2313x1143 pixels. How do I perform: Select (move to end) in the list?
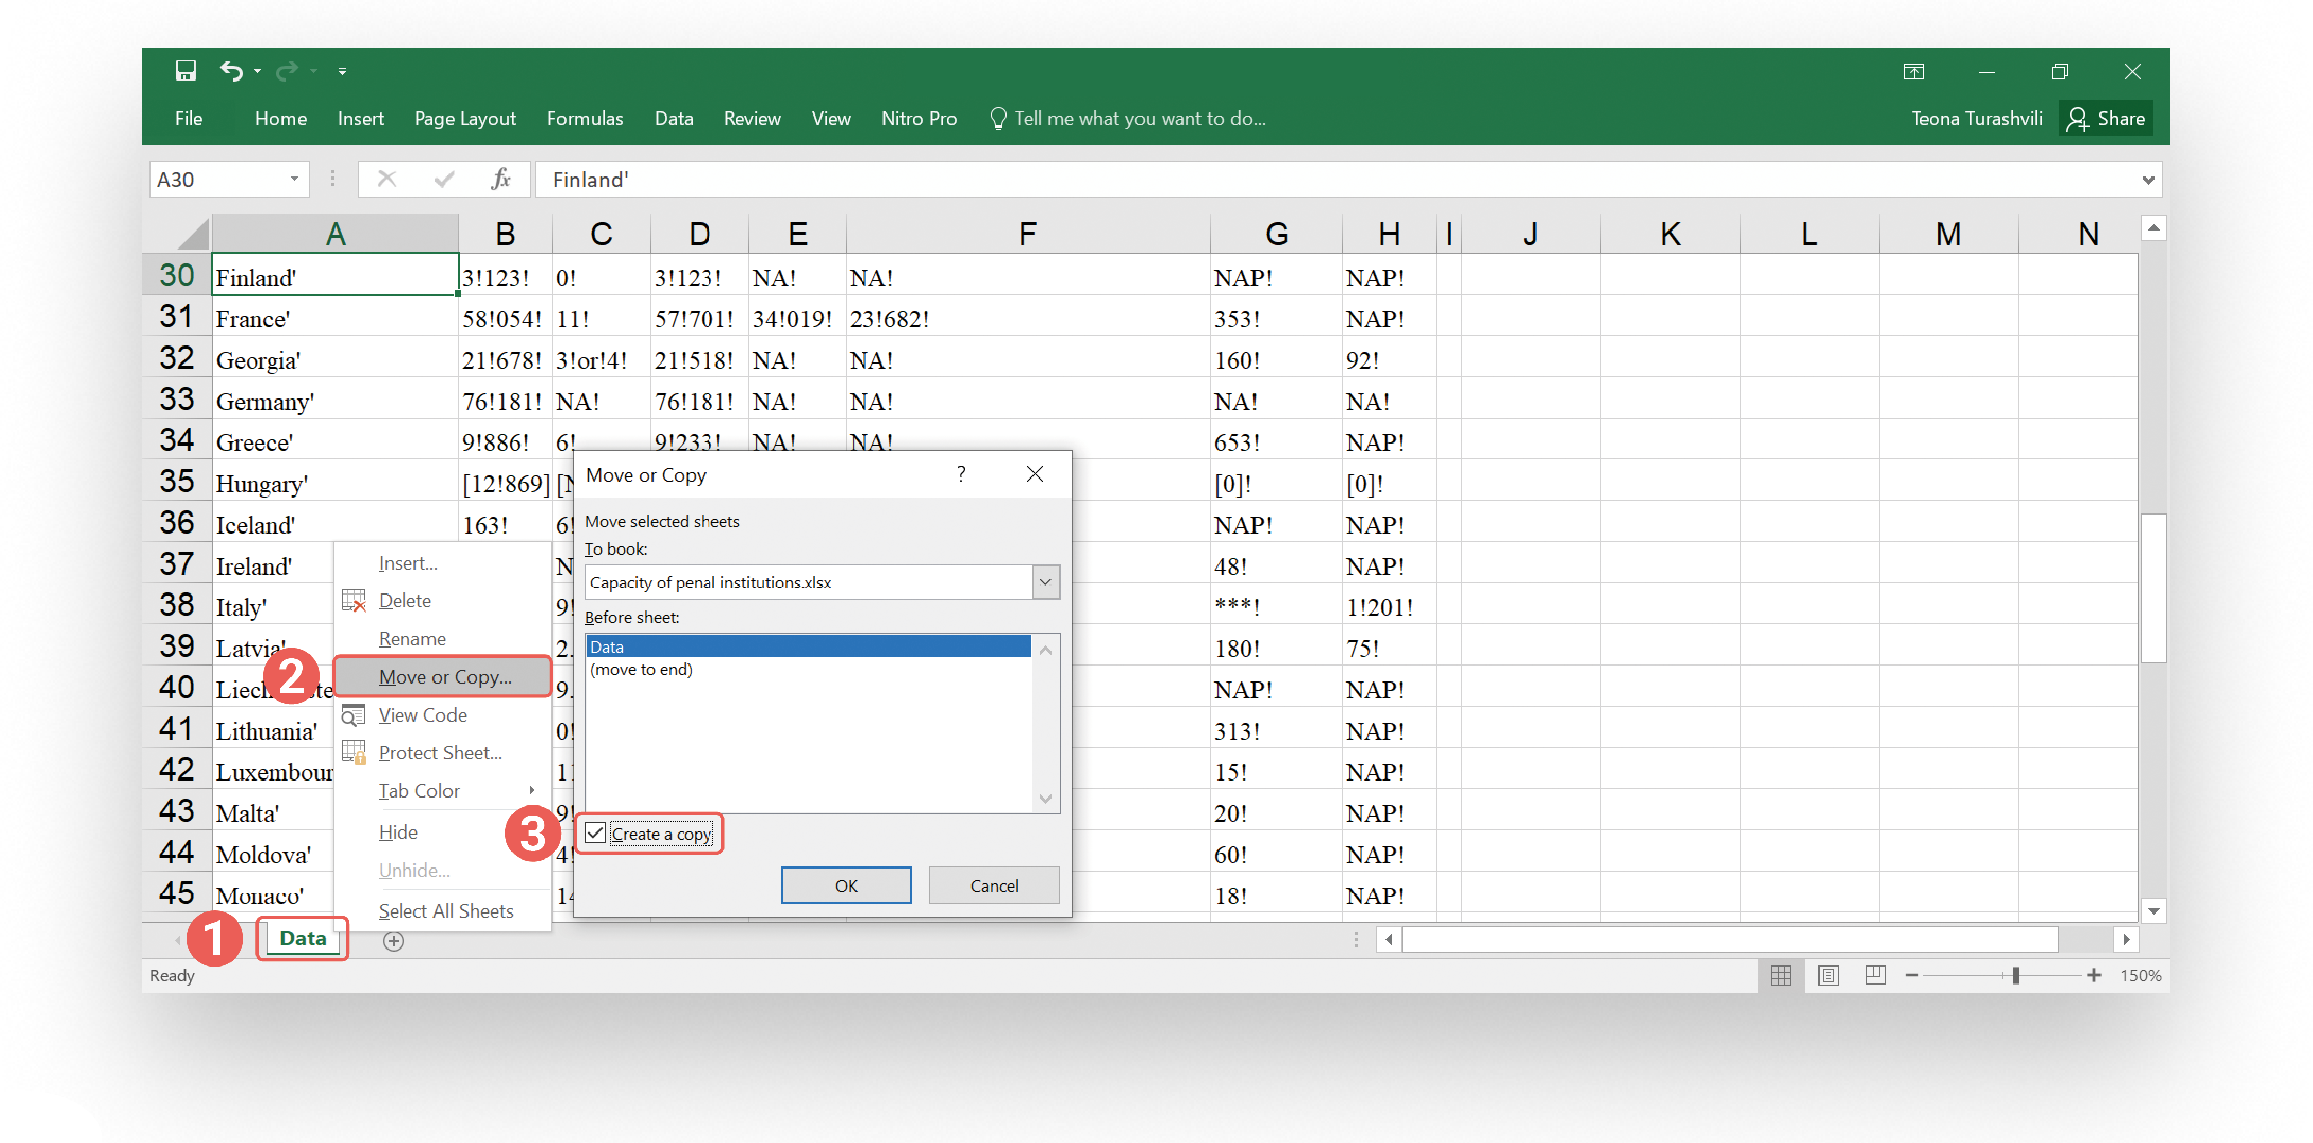point(808,669)
